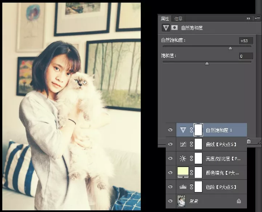The image size is (262, 212).
Task: Click the yellow color fill swatch thumbnail
Action: tap(183, 171)
